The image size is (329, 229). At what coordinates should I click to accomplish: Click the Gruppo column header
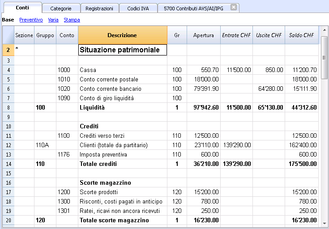(x=45, y=35)
